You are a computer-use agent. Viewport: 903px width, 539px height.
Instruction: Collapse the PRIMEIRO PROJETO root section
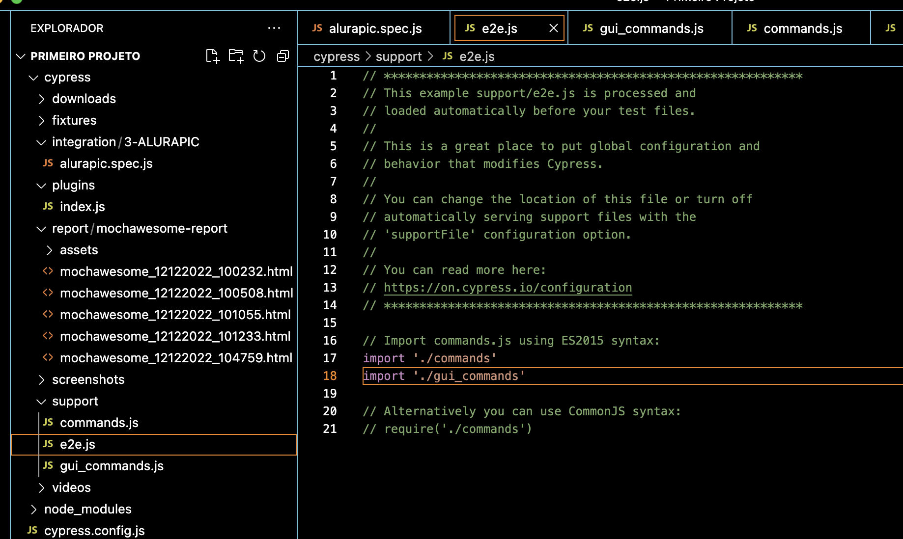(x=85, y=56)
